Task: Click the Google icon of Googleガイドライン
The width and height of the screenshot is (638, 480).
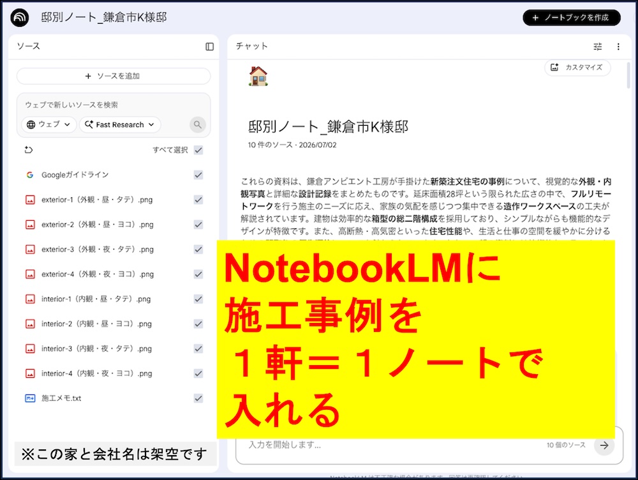Action: click(30, 175)
